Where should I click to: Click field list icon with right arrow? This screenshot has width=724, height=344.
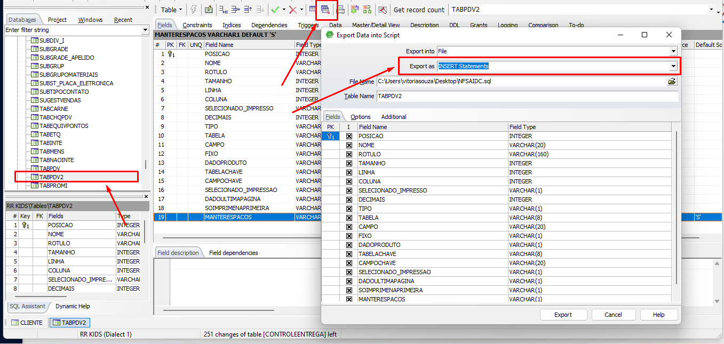(x=236, y=10)
